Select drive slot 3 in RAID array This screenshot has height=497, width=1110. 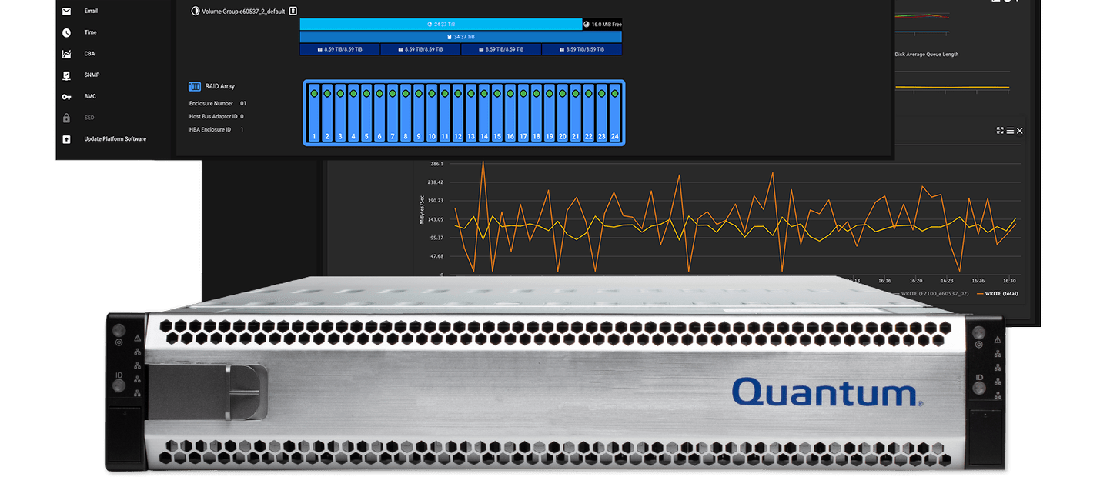tap(340, 114)
